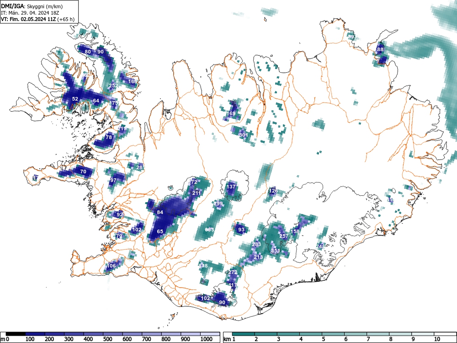Viewport: 457px width, 343px height.
Task: Click the 'DMI/IGA: Skyggni (m/km)' title text
Action: tap(32, 6)
